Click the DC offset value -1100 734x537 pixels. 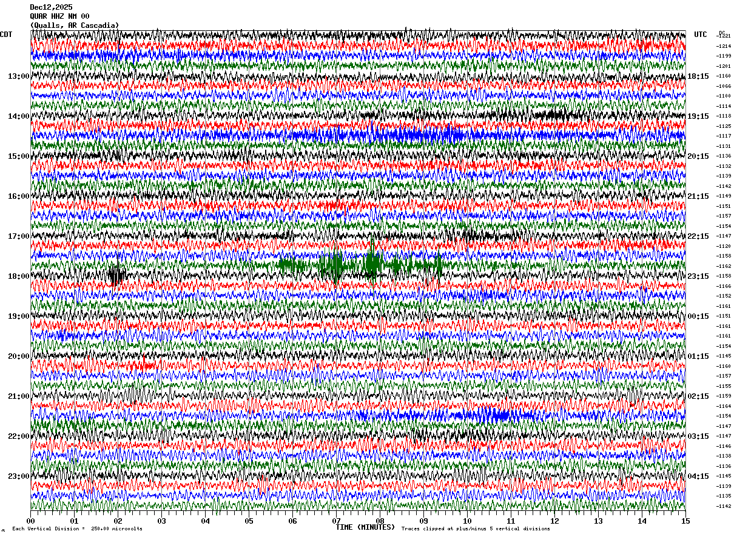[724, 96]
